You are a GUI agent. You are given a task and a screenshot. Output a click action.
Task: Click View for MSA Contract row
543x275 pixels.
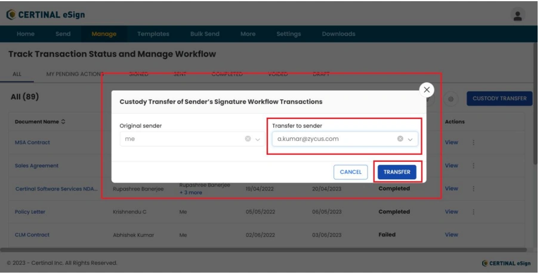tap(451, 142)
